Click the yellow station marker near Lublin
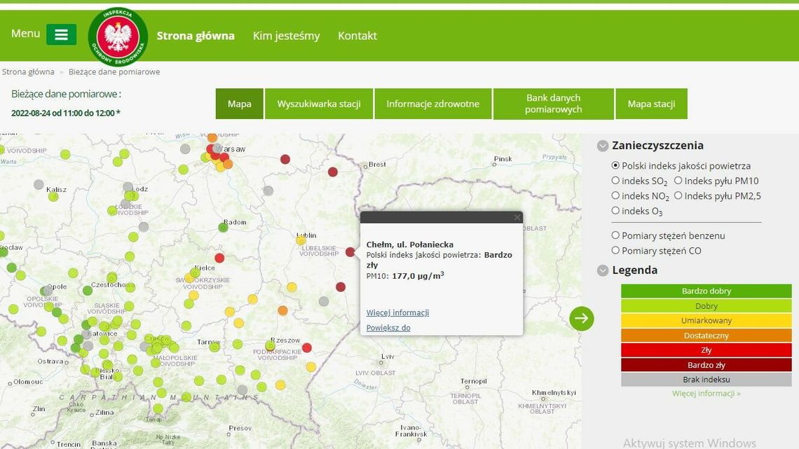Screen dimensions: 799x449 point(301,240)
